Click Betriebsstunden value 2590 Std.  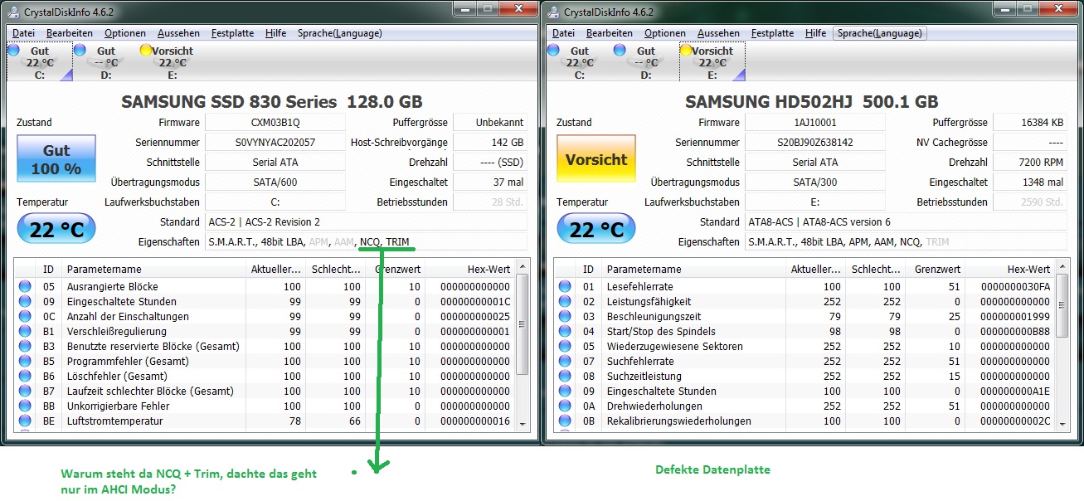(1030, 202)
